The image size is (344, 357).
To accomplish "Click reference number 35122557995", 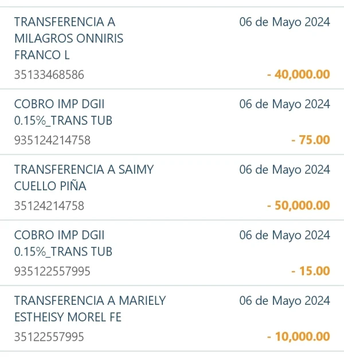I will coord(49,336).
